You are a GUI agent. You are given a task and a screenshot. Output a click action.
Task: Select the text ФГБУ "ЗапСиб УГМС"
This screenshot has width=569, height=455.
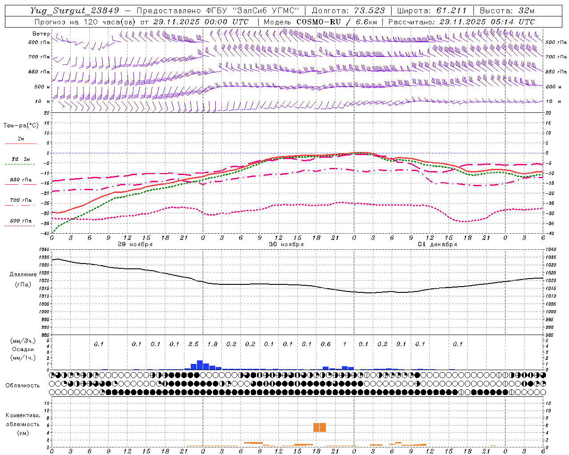[253, 11]
